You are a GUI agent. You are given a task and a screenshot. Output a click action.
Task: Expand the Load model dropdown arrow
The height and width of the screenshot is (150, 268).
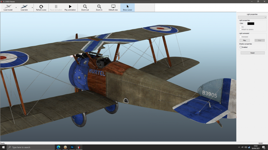click(16, 8)
